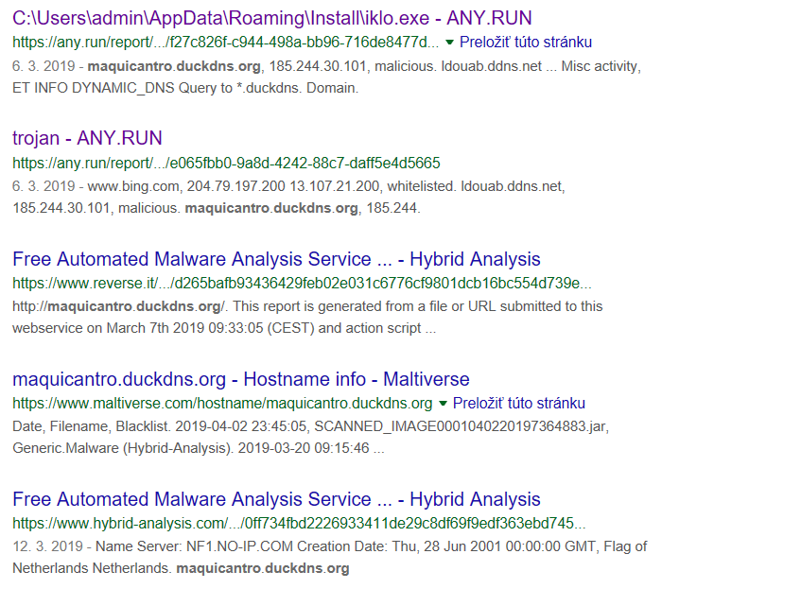
Task: Click the any.run URL ending daff5e4d5665
Action: click(x=226, y=163)
